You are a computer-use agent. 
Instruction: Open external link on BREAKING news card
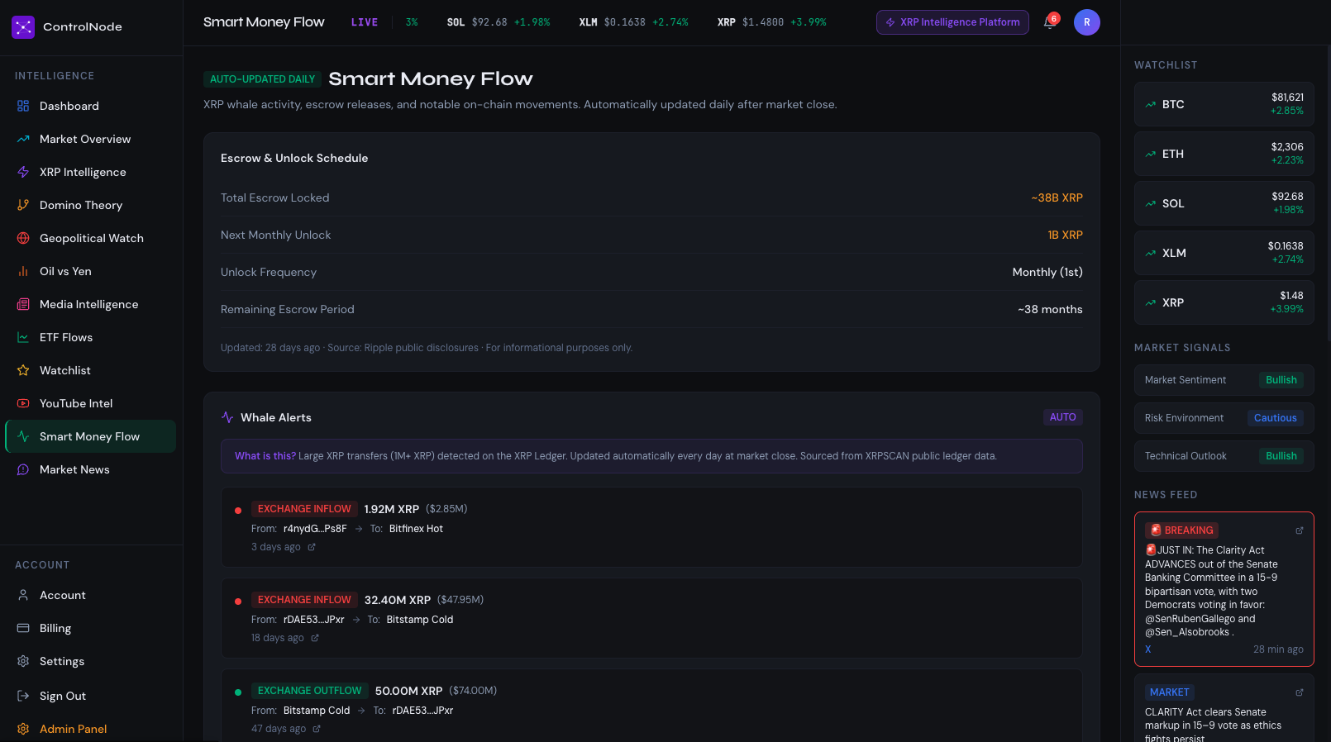1300,530
